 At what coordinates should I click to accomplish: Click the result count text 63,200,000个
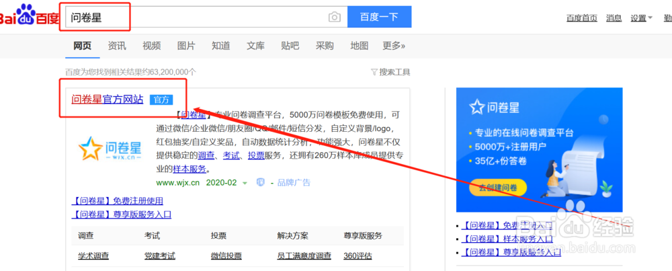(x=173, y=72)
